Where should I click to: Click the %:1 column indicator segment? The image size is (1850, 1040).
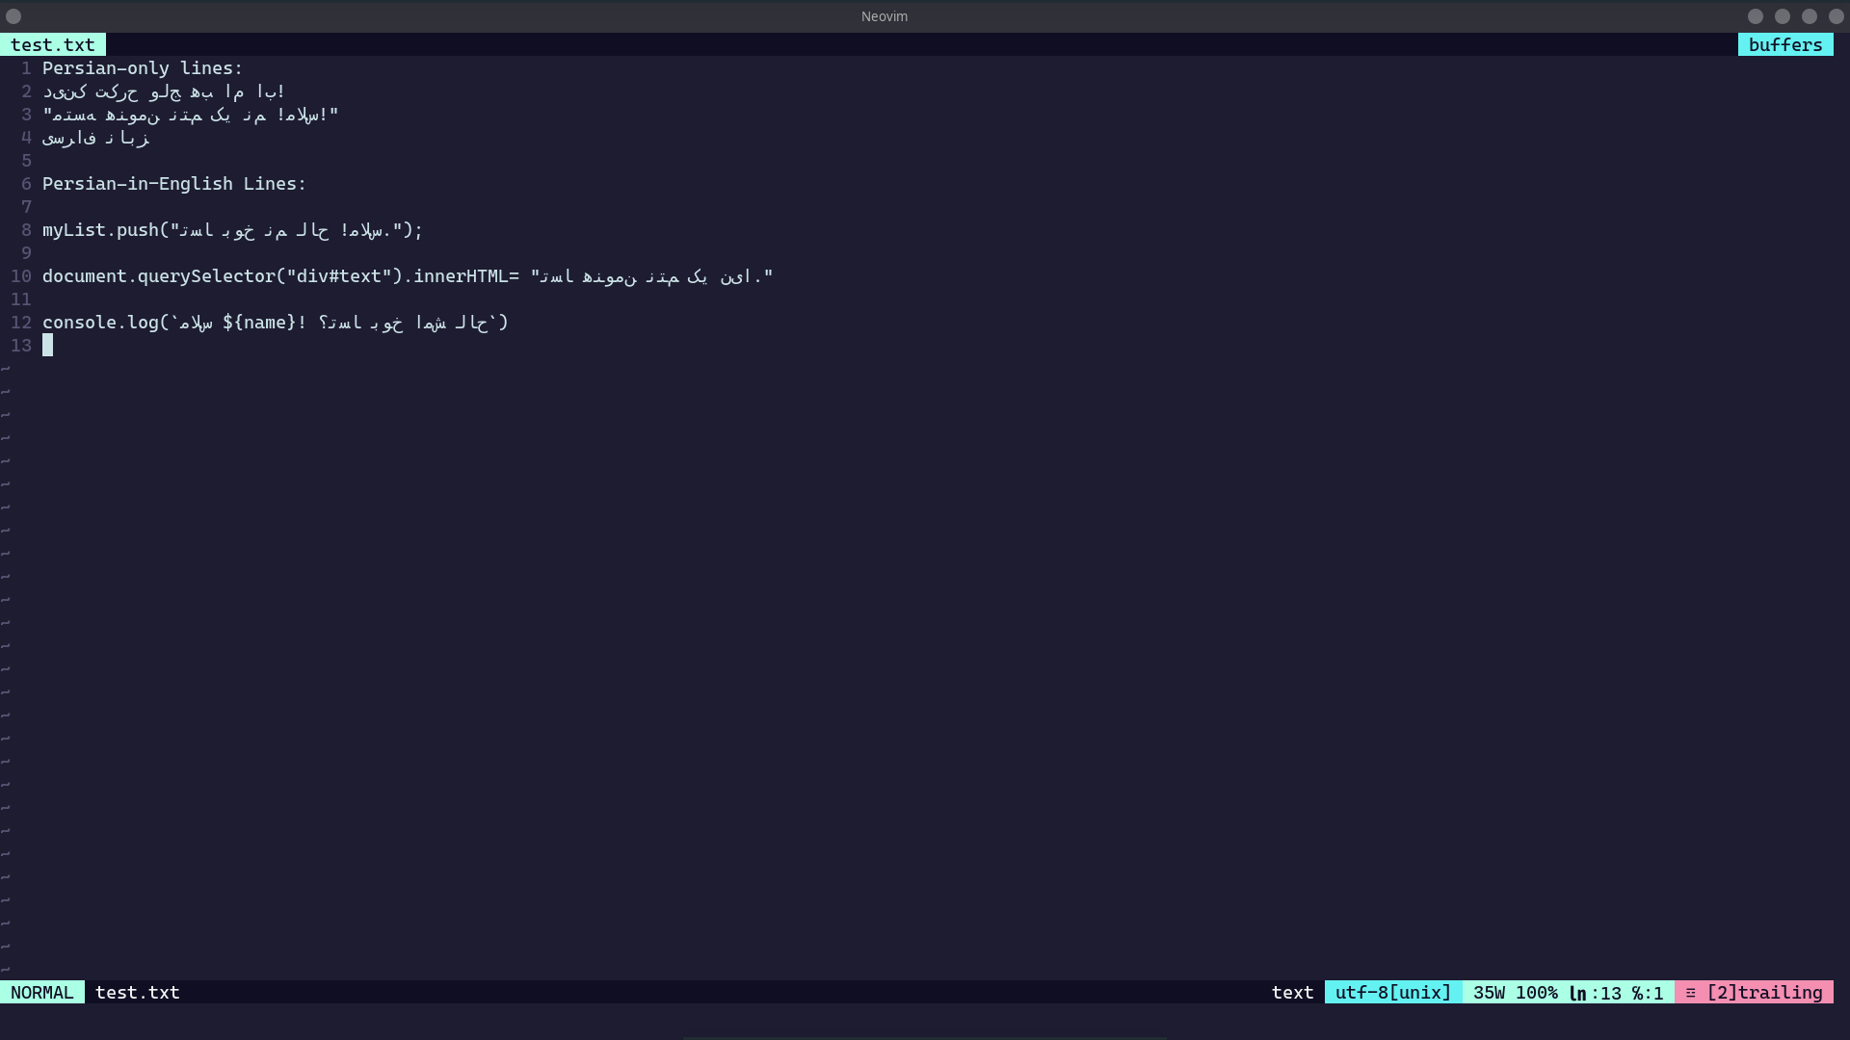click(x=1648, y=992)
